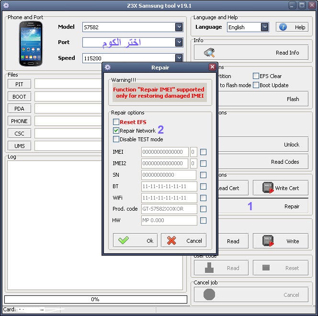Click the Prod. code field GT-S7582XXXKOR
The height and width of the screenshot is (316, 318).
point(169,209)
